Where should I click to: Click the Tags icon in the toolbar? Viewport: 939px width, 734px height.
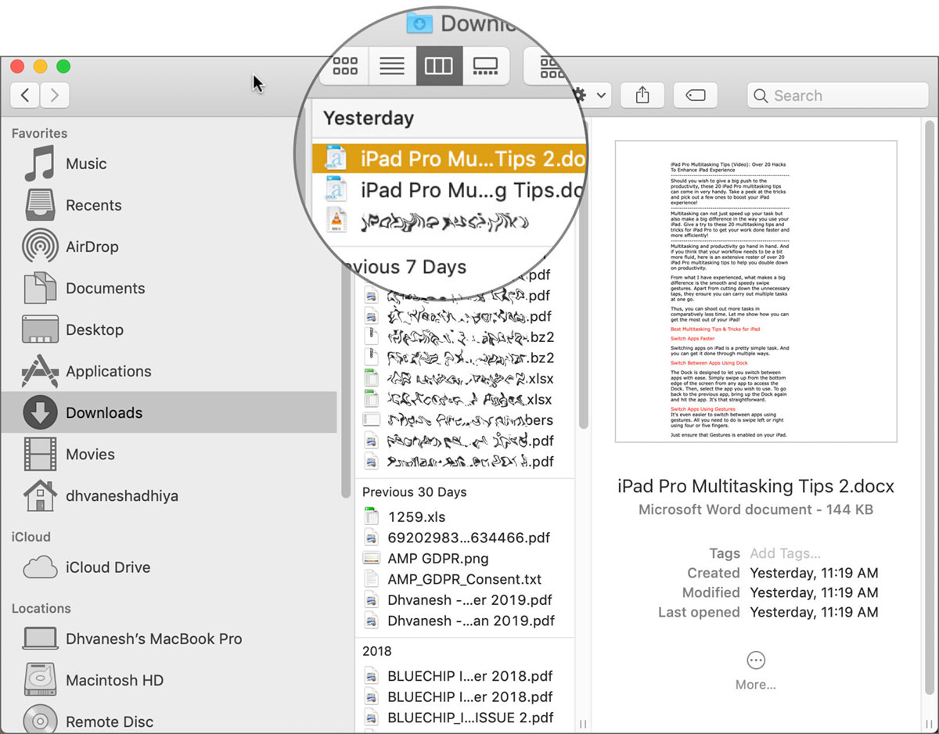[x=695, y=95]
